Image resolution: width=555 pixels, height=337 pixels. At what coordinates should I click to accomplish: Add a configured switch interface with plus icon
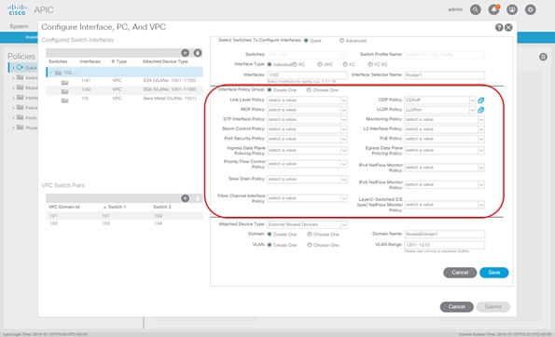(185, 53)
